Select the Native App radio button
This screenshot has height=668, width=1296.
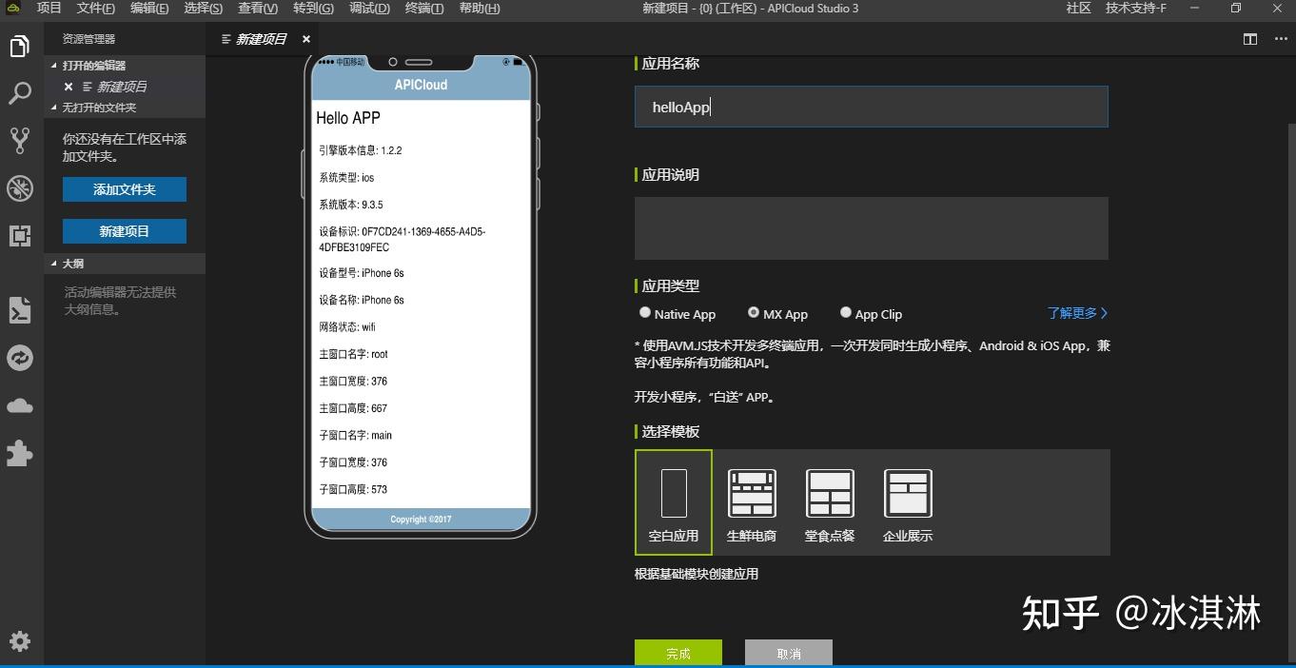coord(645,312)
